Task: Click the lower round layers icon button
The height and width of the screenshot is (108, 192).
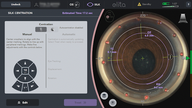Action: click(113, 103)
